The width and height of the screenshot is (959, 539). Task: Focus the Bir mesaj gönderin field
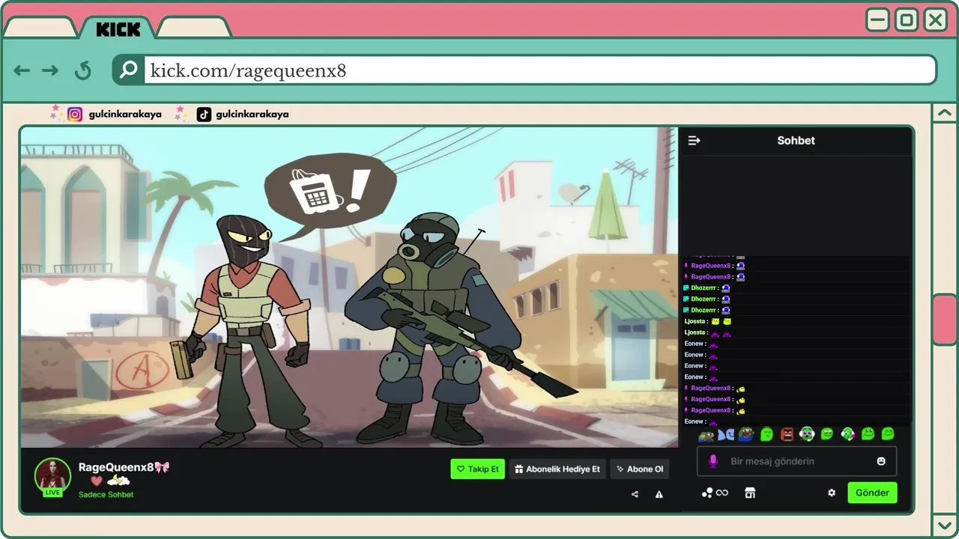tap(796, 461)
